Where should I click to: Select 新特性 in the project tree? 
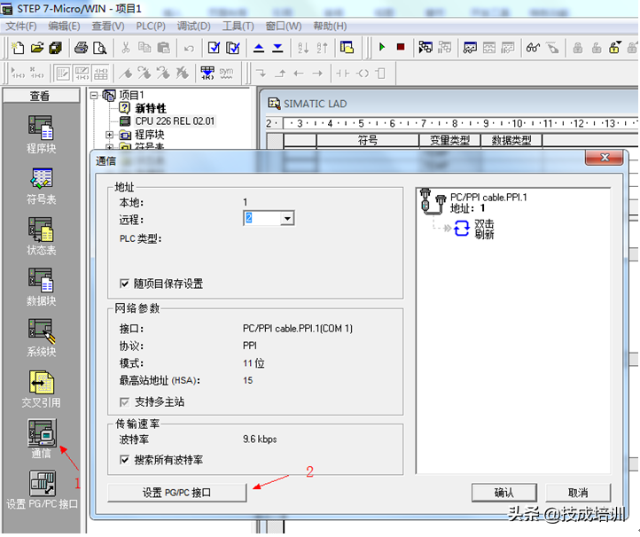pos(151,108)
